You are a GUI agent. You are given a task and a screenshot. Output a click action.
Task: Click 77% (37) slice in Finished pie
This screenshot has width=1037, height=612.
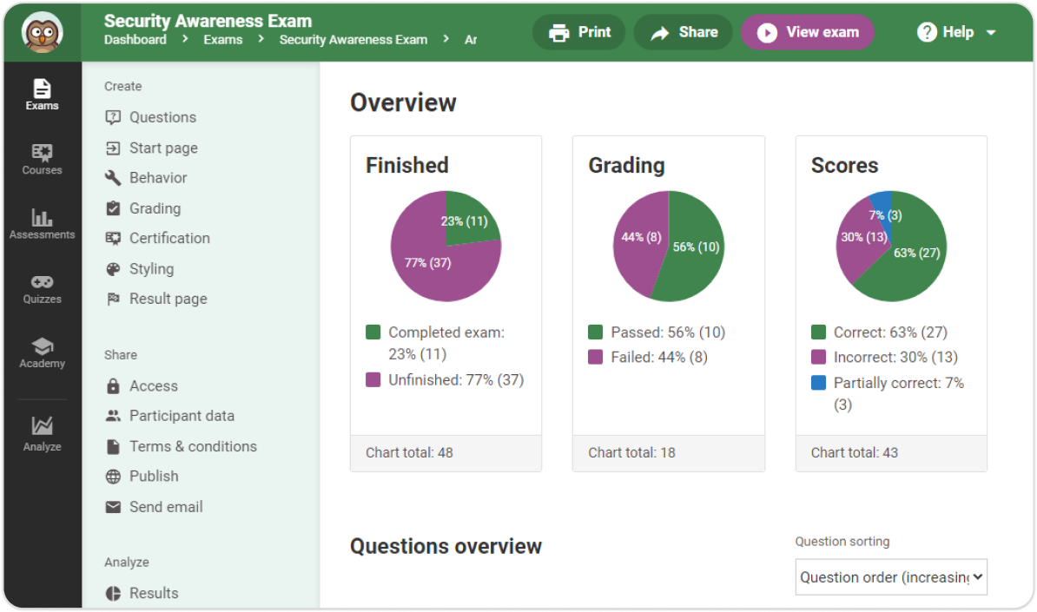click(428, 263)
